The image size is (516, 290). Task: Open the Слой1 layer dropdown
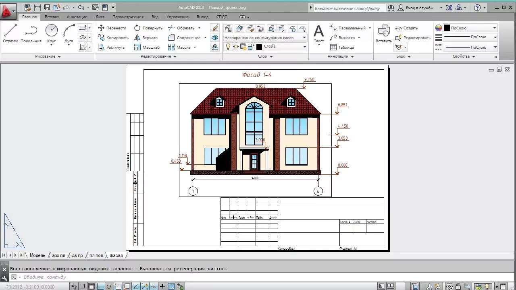tap(304, 47)
